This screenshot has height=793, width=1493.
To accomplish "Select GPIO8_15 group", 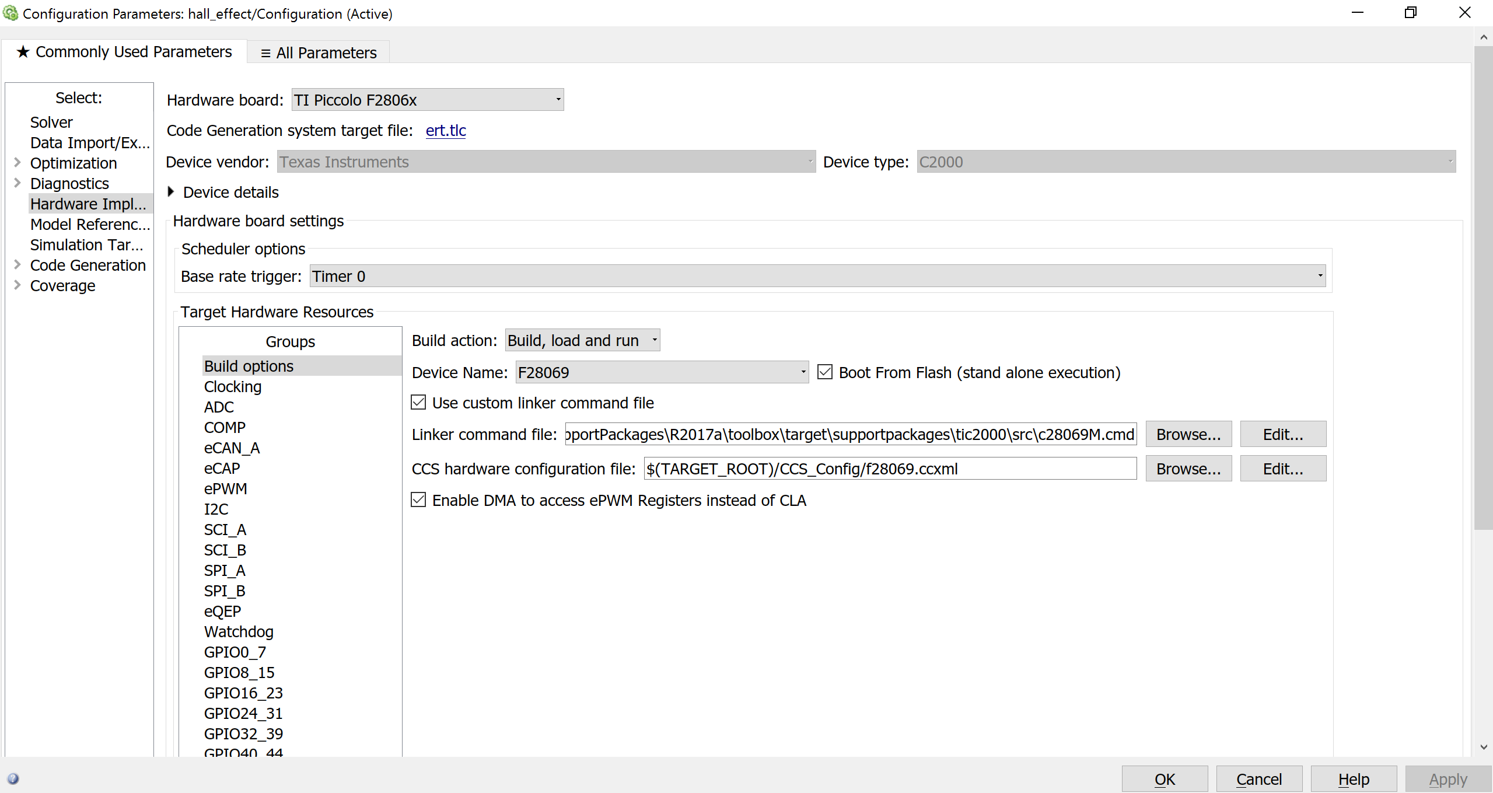I will 239,672.
